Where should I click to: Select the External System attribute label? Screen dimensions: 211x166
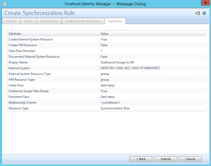tap(19, 68)
